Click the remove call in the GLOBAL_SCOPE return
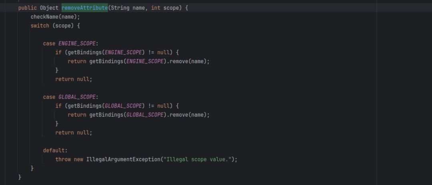 179,115
